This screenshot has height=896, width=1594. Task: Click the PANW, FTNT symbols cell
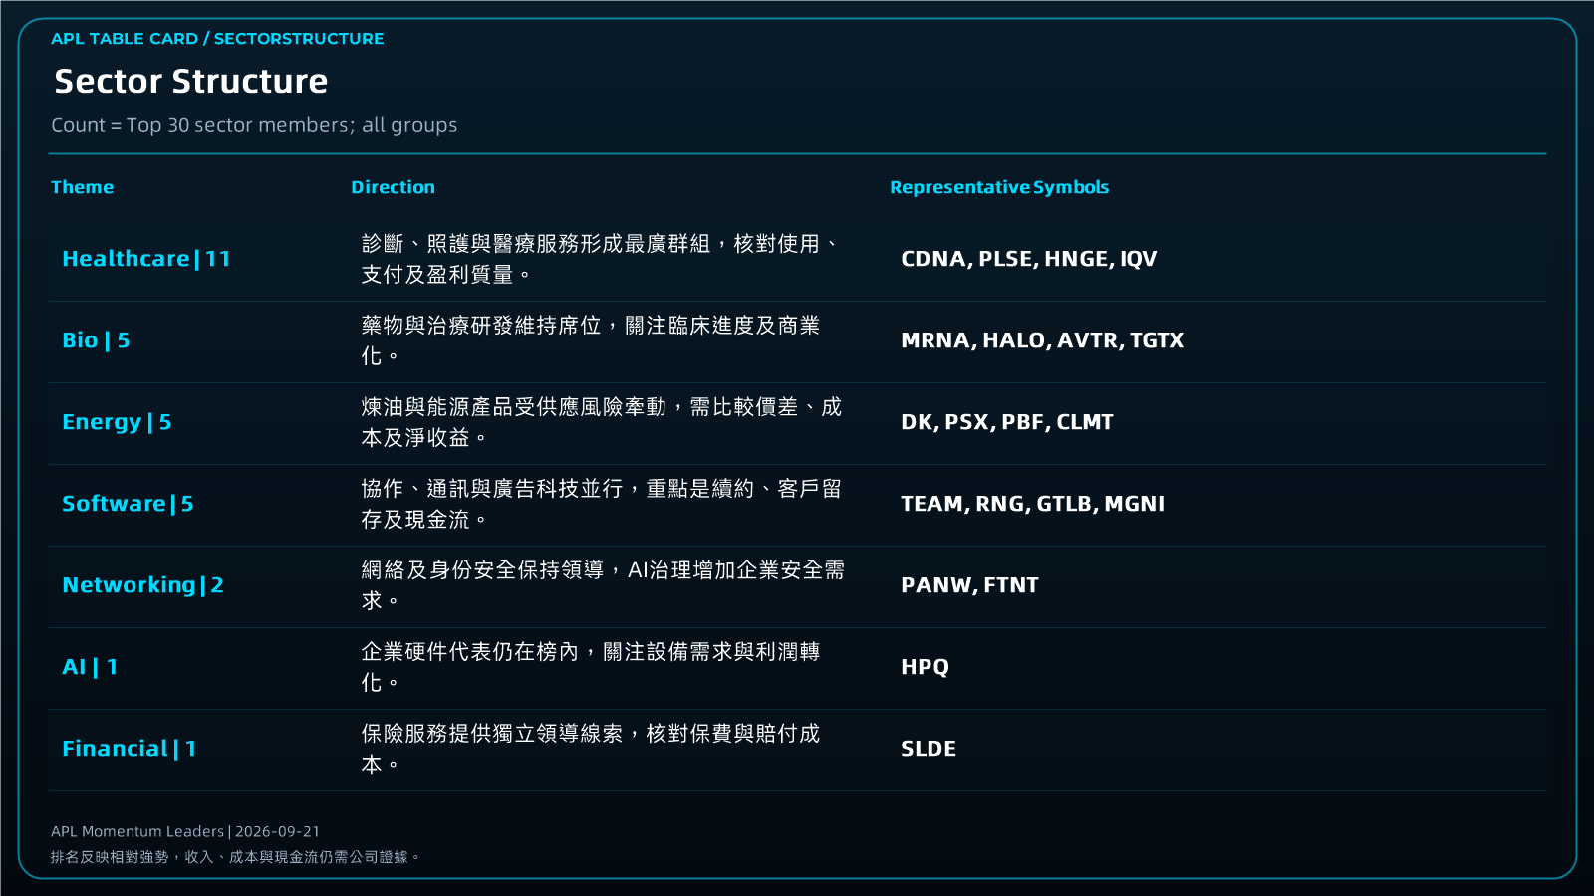[969, 585]
